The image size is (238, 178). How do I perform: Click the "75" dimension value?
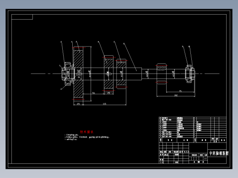coord(180,91)
